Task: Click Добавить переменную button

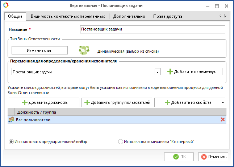Action: (x=192, y=72)
